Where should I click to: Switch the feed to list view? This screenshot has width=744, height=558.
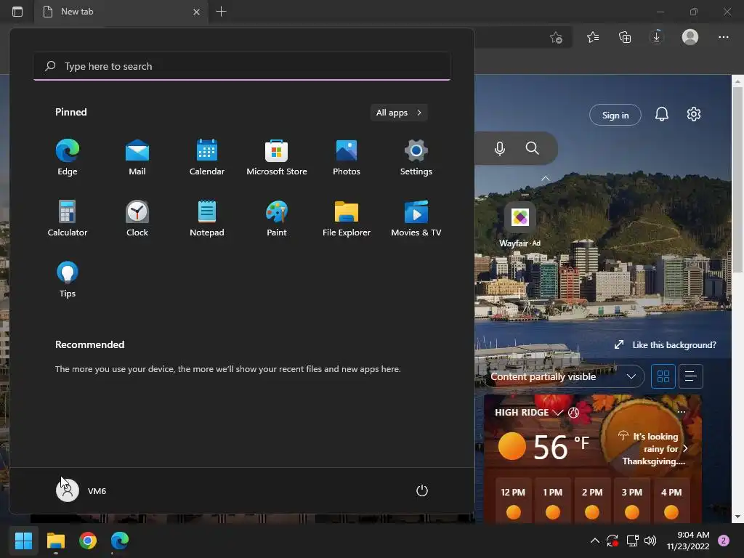point(690,376)
